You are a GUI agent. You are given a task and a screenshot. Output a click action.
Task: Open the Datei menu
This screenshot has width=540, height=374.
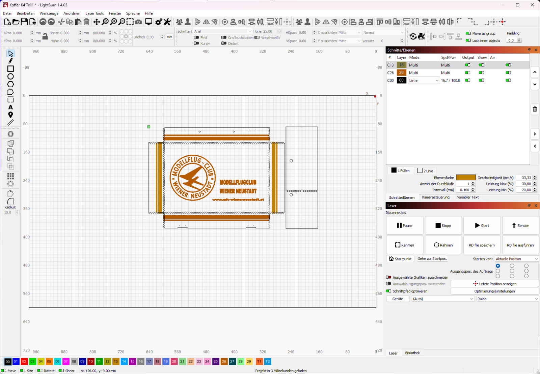point(7,13)
